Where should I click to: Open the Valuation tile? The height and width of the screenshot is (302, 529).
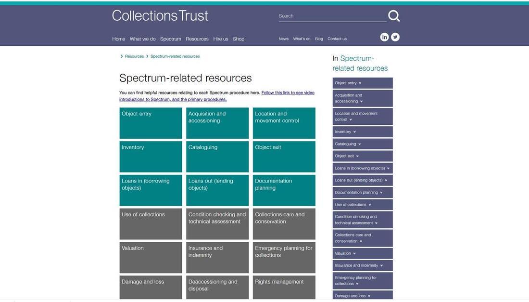click(x=151, y=257)
